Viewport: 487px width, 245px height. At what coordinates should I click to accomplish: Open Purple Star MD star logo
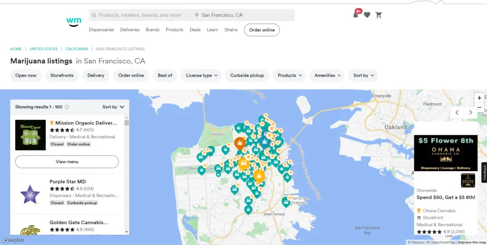(x=30, y=195)
